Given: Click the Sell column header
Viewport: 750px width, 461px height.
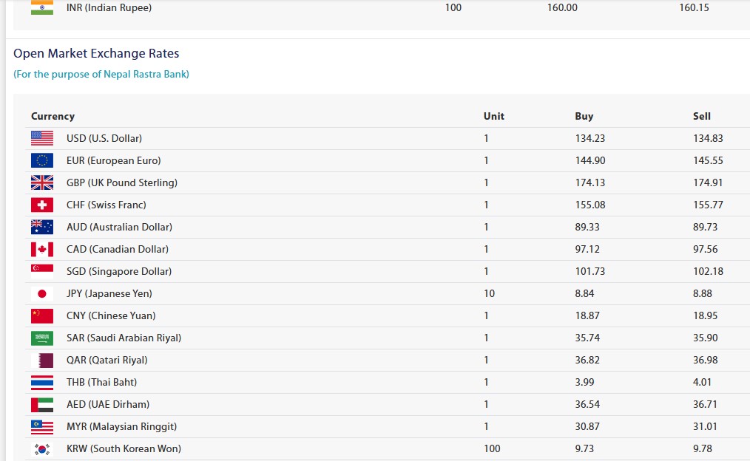Looking at the screenshot, I should tap(701, 116).
